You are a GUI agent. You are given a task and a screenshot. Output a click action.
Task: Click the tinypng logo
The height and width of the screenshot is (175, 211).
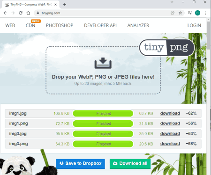(x=167, y=48)
